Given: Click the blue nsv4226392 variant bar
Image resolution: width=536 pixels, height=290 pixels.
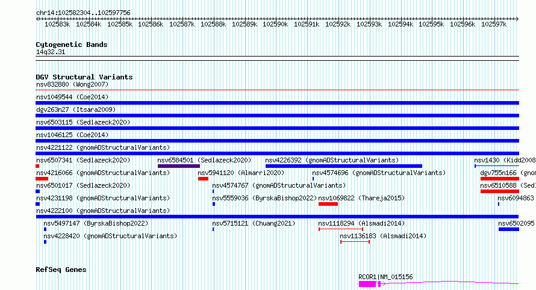Looking at the screenshot, I should point(344,166).
